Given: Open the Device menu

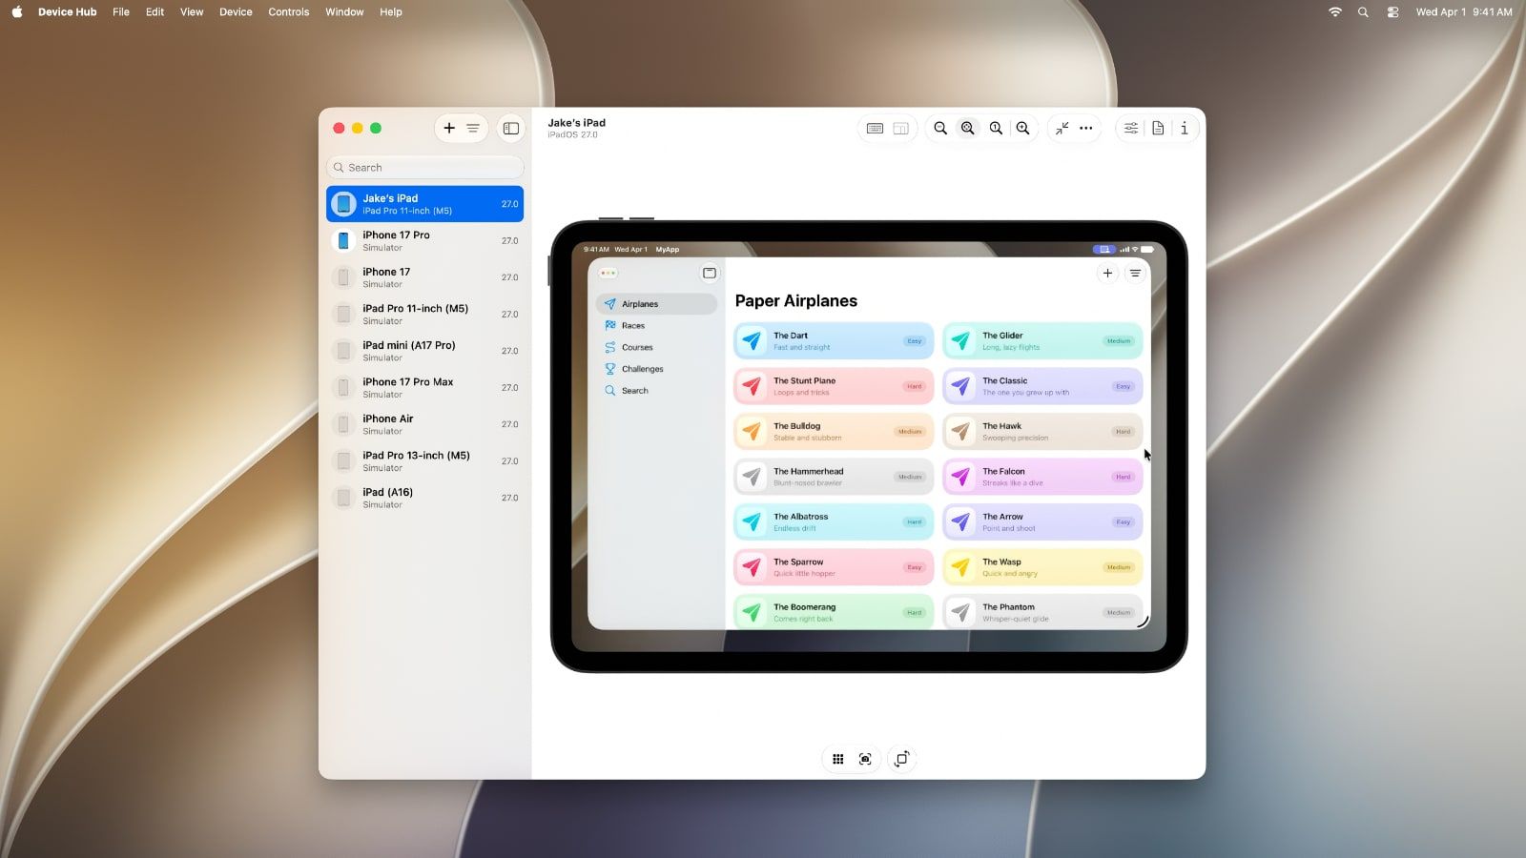Looking at the screenshot, I should 236,12.
